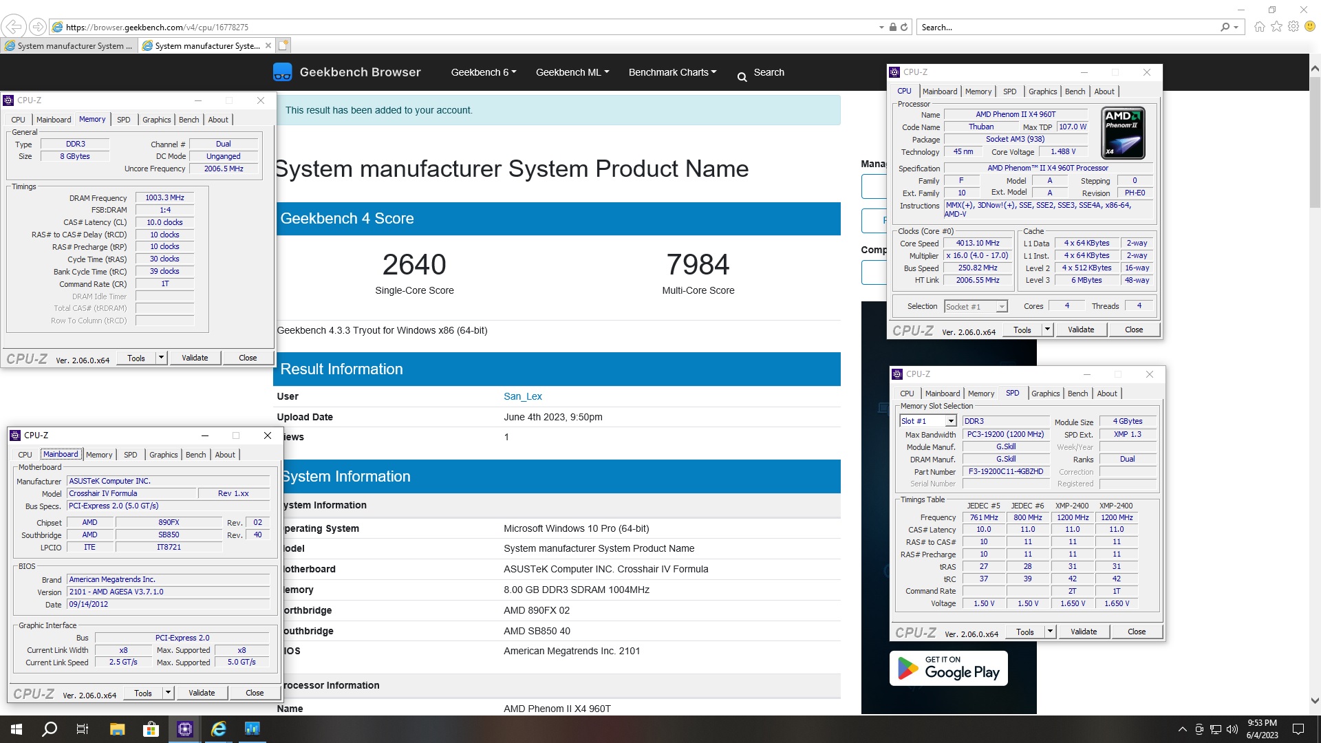
Task: Open Tools dropdown arrow in SPD window
Action: tap(1050, 632)
